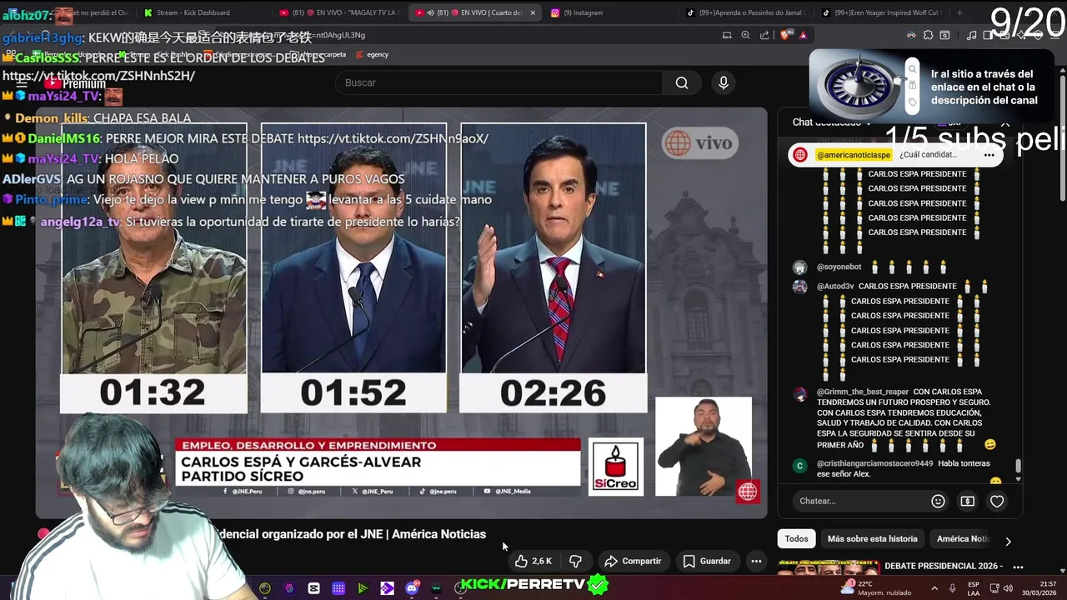The width and height of the screenshot is (1067, 600).
Task: Open the volume control in system tray
Action: click(1009, 588)
